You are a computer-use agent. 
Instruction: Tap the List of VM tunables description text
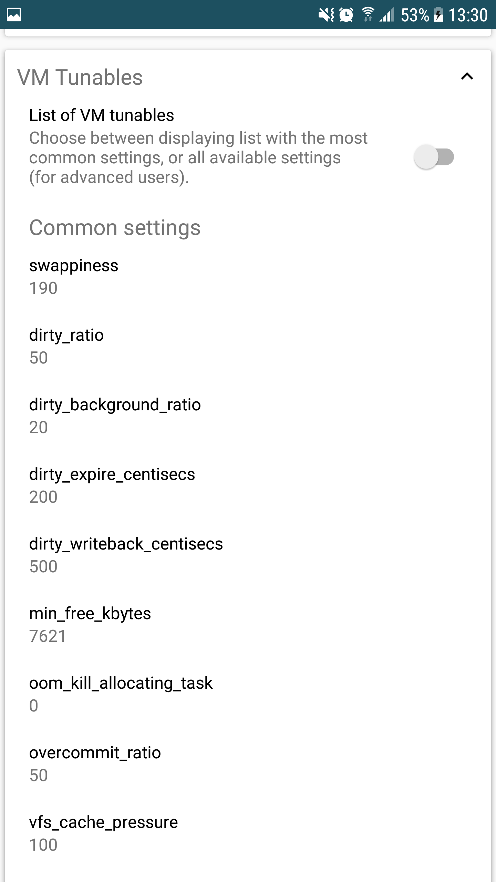pos(198,158)
